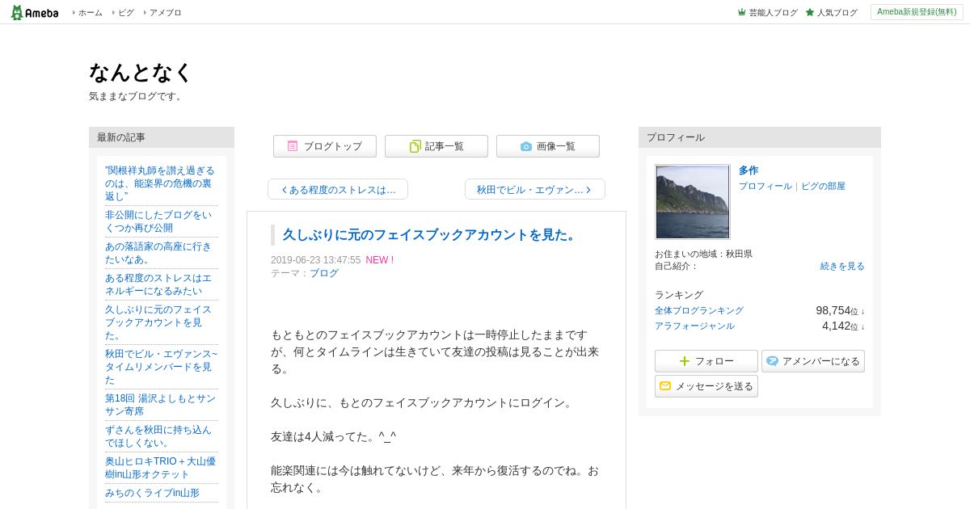Open 全体ブログランキング link
Screen dimensions: 970x509
click(x=699, y=310)
